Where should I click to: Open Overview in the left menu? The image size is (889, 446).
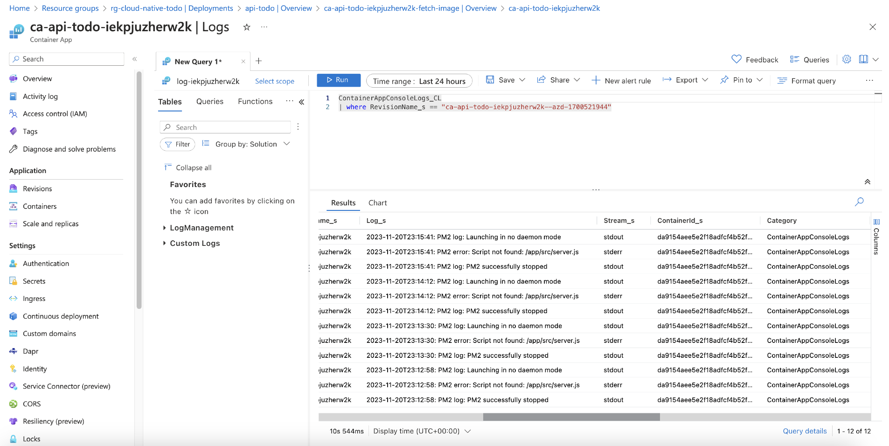click(37, 79)
